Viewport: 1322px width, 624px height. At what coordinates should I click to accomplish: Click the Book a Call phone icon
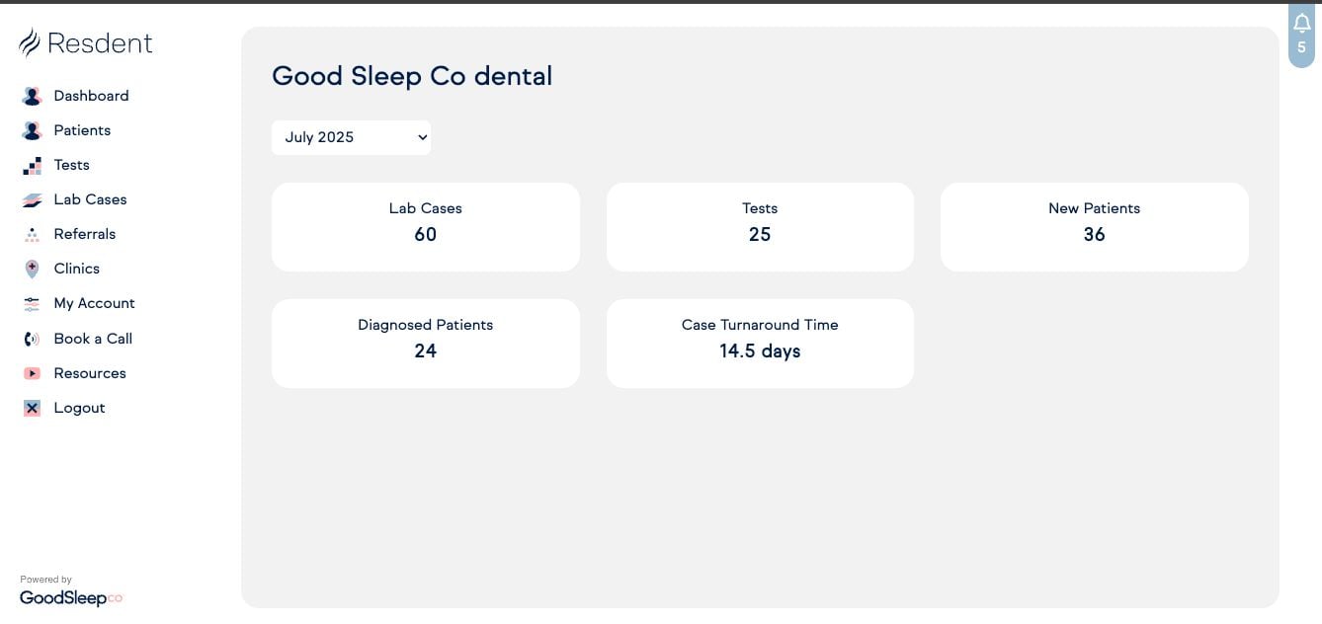pos(32,339)
